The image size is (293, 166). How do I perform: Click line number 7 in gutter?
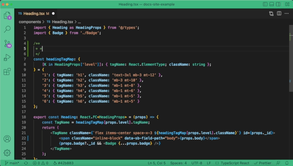[25, 59]
